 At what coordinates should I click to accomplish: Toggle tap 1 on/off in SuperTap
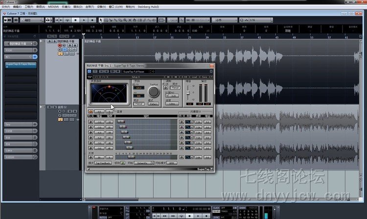tap(91, 122)
